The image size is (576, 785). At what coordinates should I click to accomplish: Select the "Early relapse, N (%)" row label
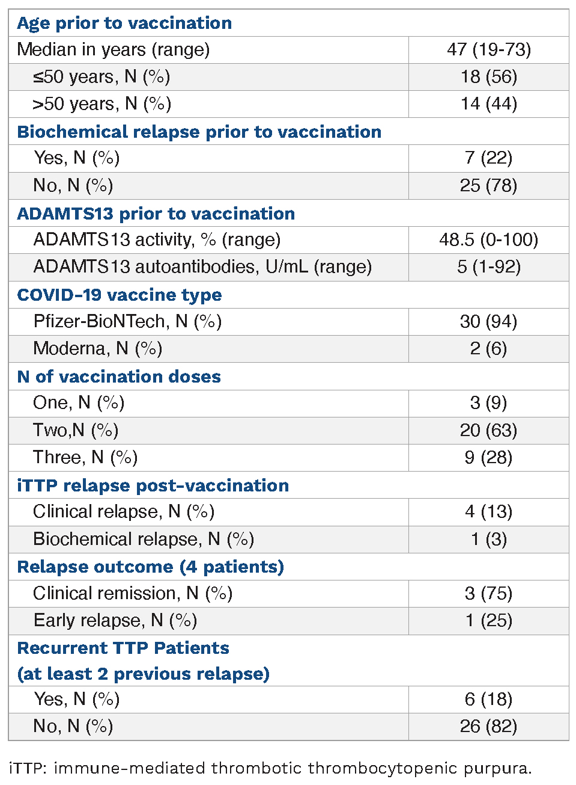pos(115,620)
